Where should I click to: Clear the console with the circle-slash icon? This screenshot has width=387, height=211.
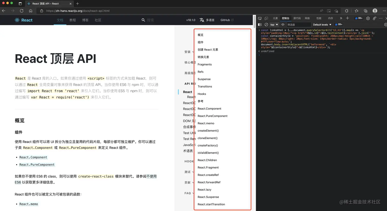[x=266, y=25]
